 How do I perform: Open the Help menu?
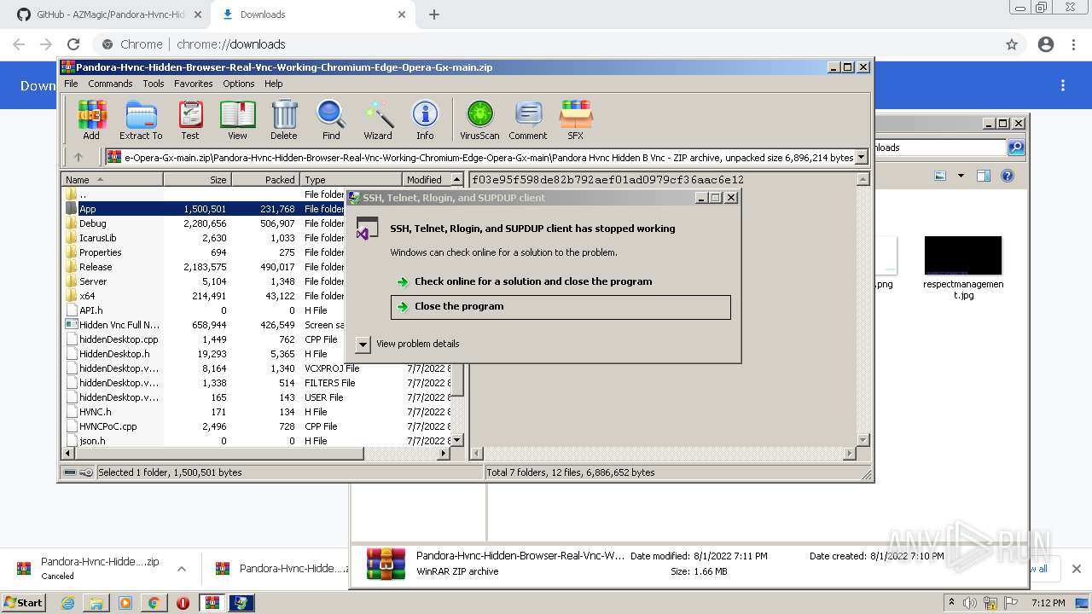coord(274,84)
